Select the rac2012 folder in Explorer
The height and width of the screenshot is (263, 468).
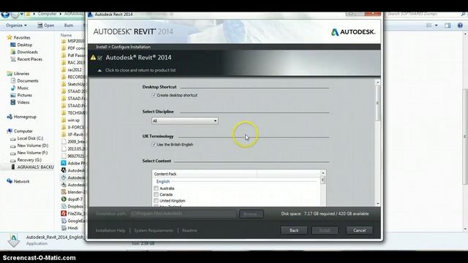72,69
